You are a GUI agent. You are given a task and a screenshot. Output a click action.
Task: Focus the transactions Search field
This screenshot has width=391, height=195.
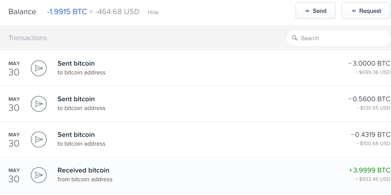coord(338,38)
